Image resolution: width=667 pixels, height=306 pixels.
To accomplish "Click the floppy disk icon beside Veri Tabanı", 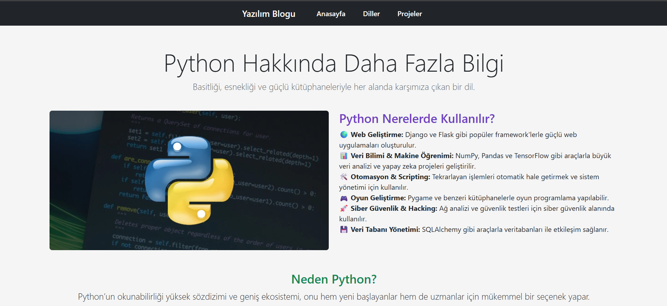I will (344, 229).
